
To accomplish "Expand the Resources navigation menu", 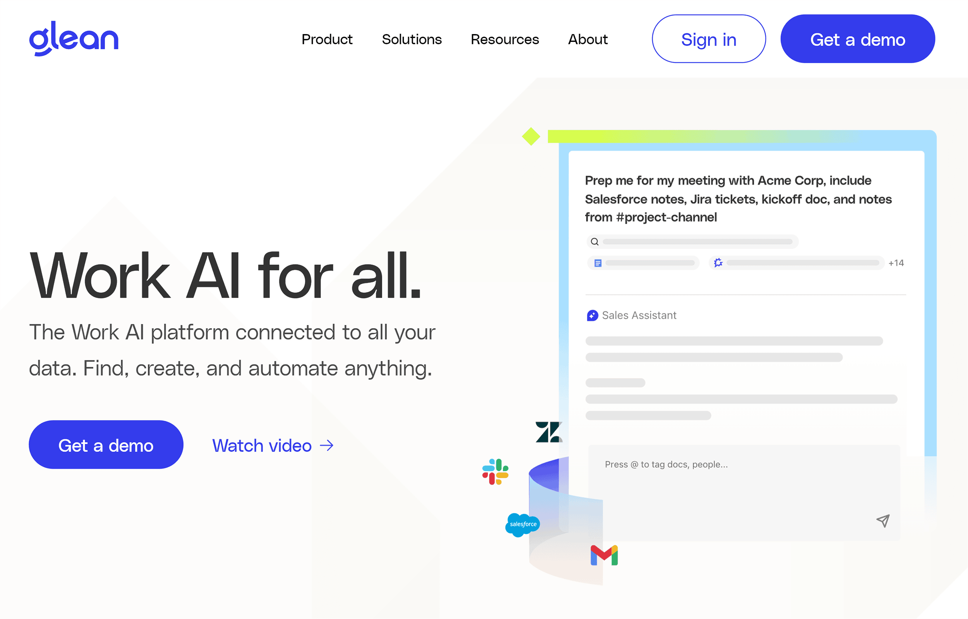I will [505, 39].
